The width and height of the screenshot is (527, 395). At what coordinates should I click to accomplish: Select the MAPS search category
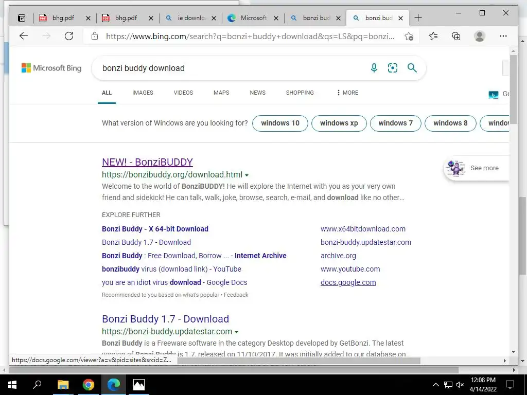(x=221, y=93)
